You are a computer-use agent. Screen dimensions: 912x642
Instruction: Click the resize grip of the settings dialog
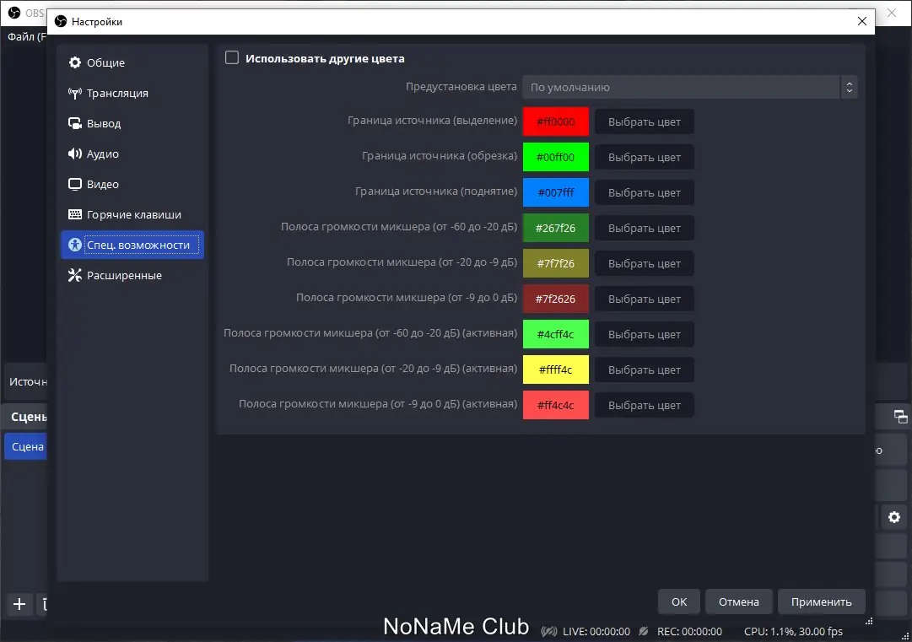click(x=869, y=621)
